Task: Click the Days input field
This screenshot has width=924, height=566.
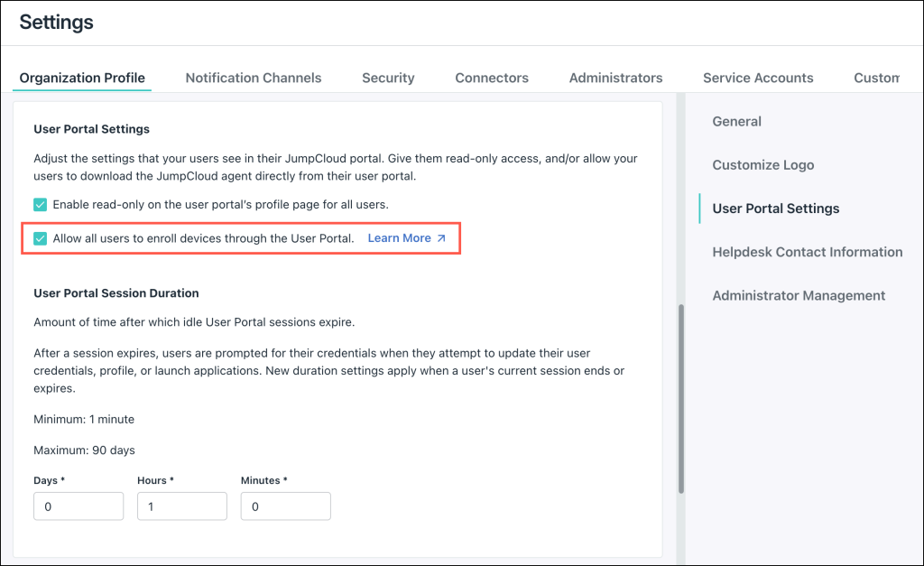Action: (79, 506)
